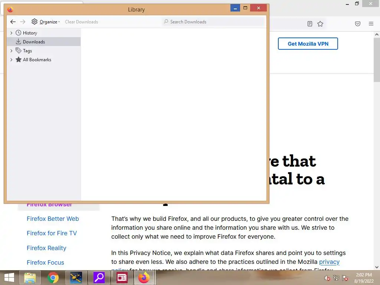The image size is (380, 285).
Task: Open Firefox Focus link
Action: (45, 262)
